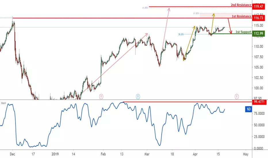Image resolution: width=268 pixels, height=158 pixels.
Task: Click the Stoch indicator title
Action: (3, 103)
